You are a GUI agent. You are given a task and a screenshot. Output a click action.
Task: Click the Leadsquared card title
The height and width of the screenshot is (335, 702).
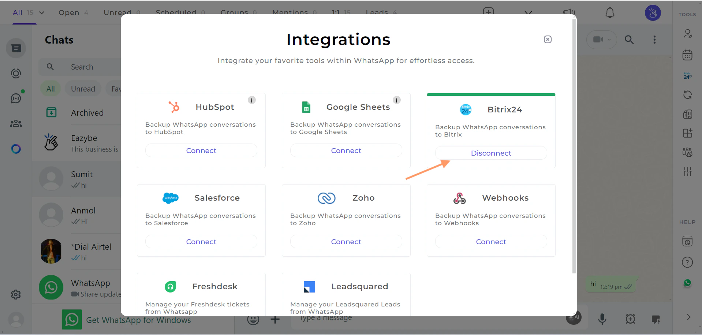pos(360,286)
